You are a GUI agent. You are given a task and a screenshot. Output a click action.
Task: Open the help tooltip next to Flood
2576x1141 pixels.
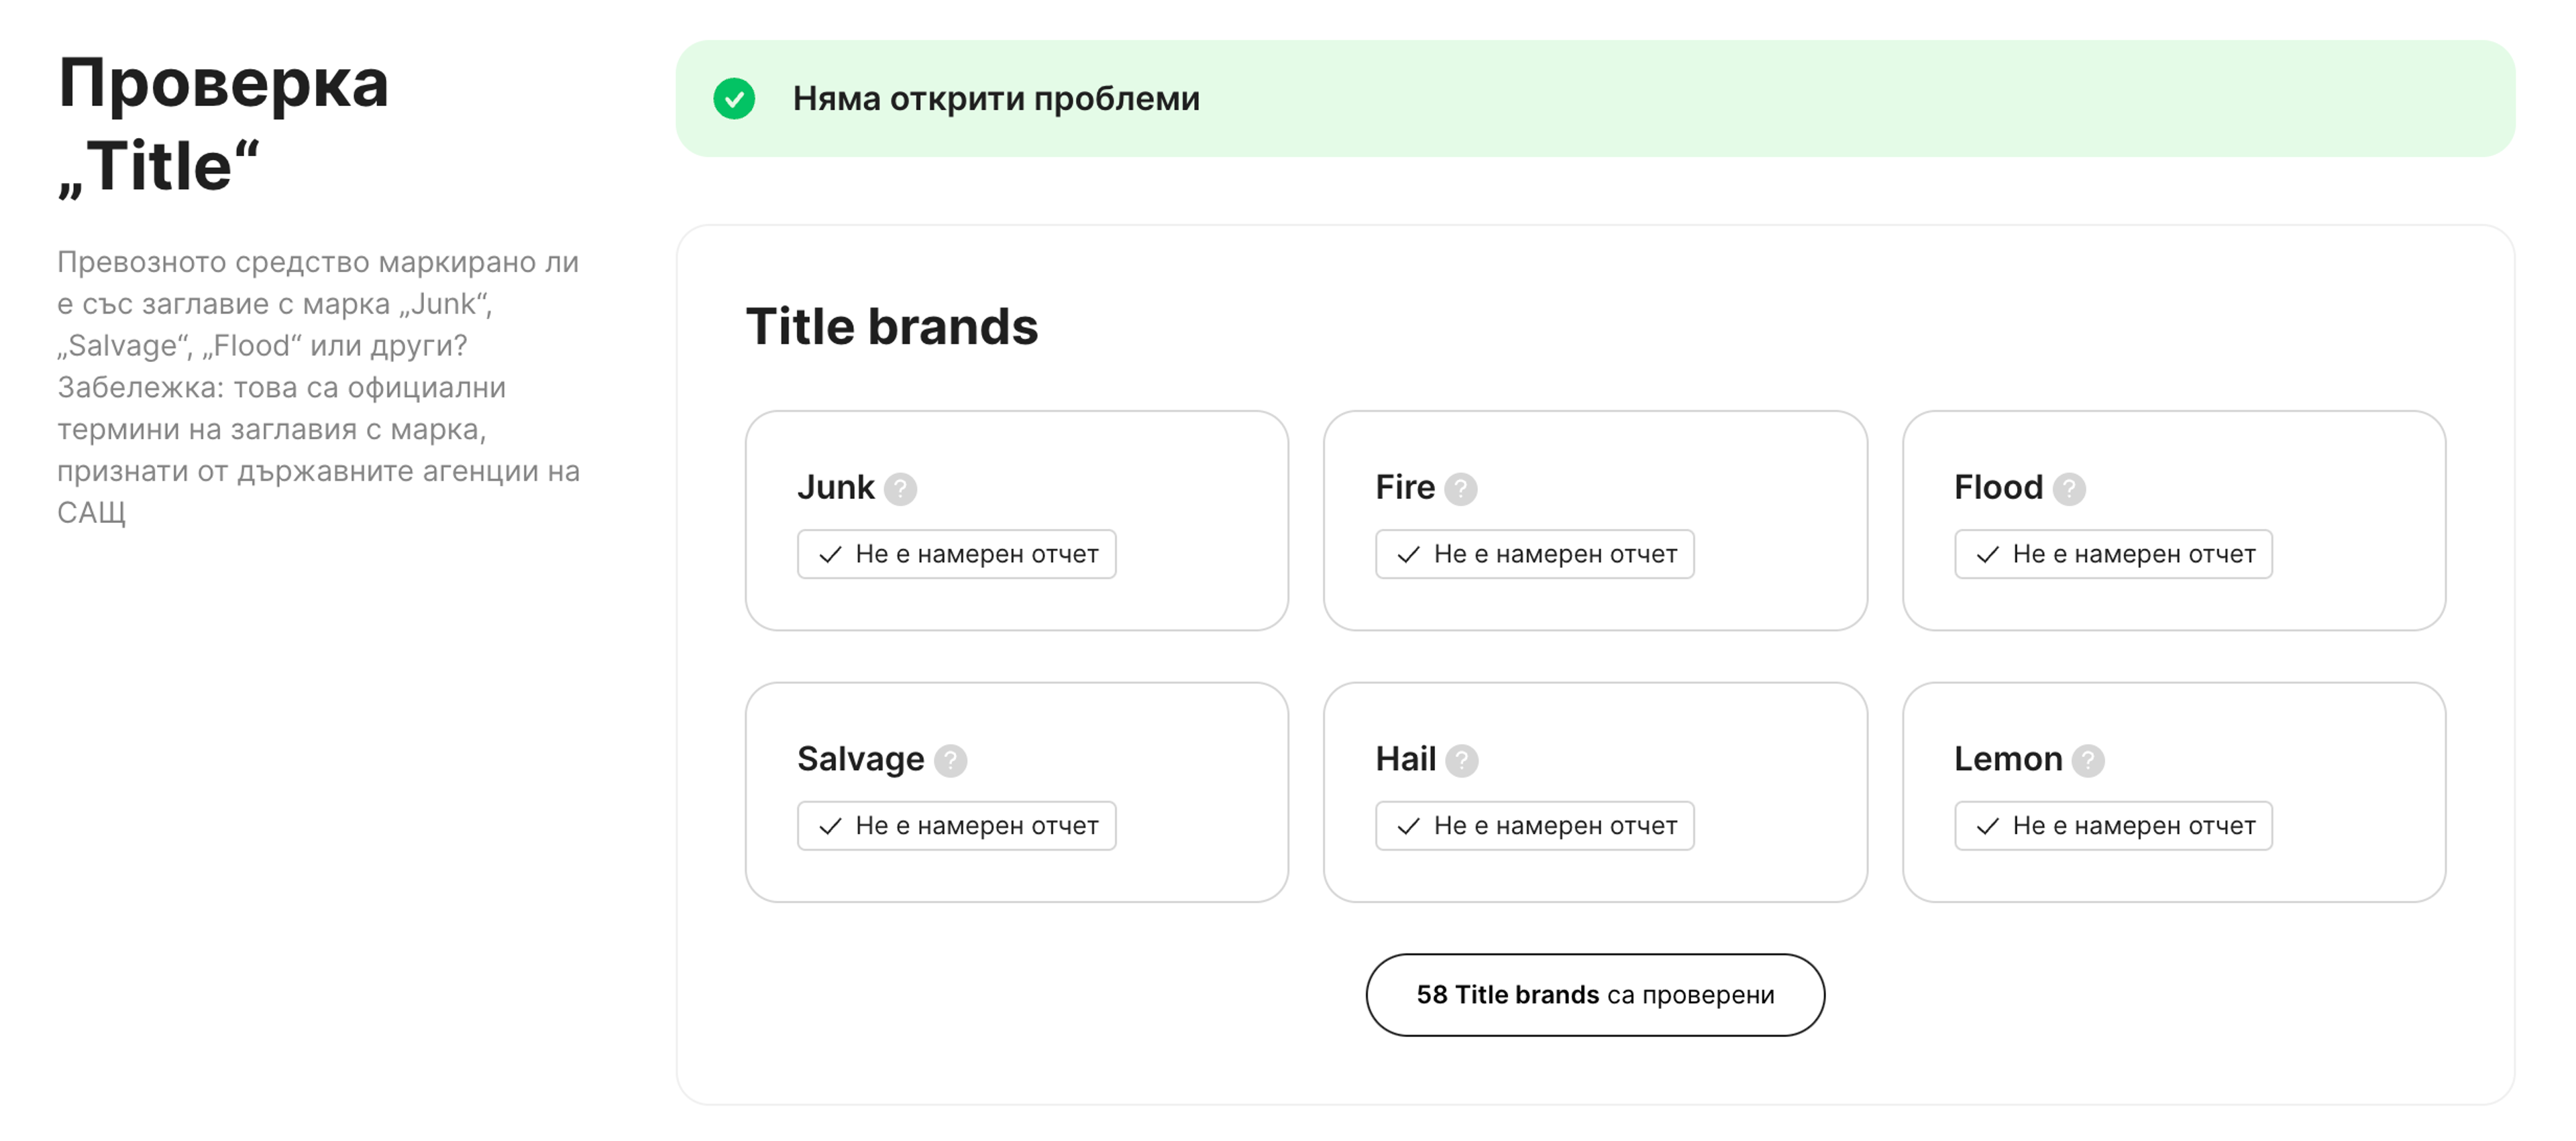click(2069, 489)
